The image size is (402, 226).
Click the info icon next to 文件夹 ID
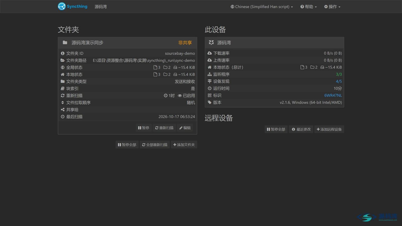pyautogui.click(x=63, y=53)
